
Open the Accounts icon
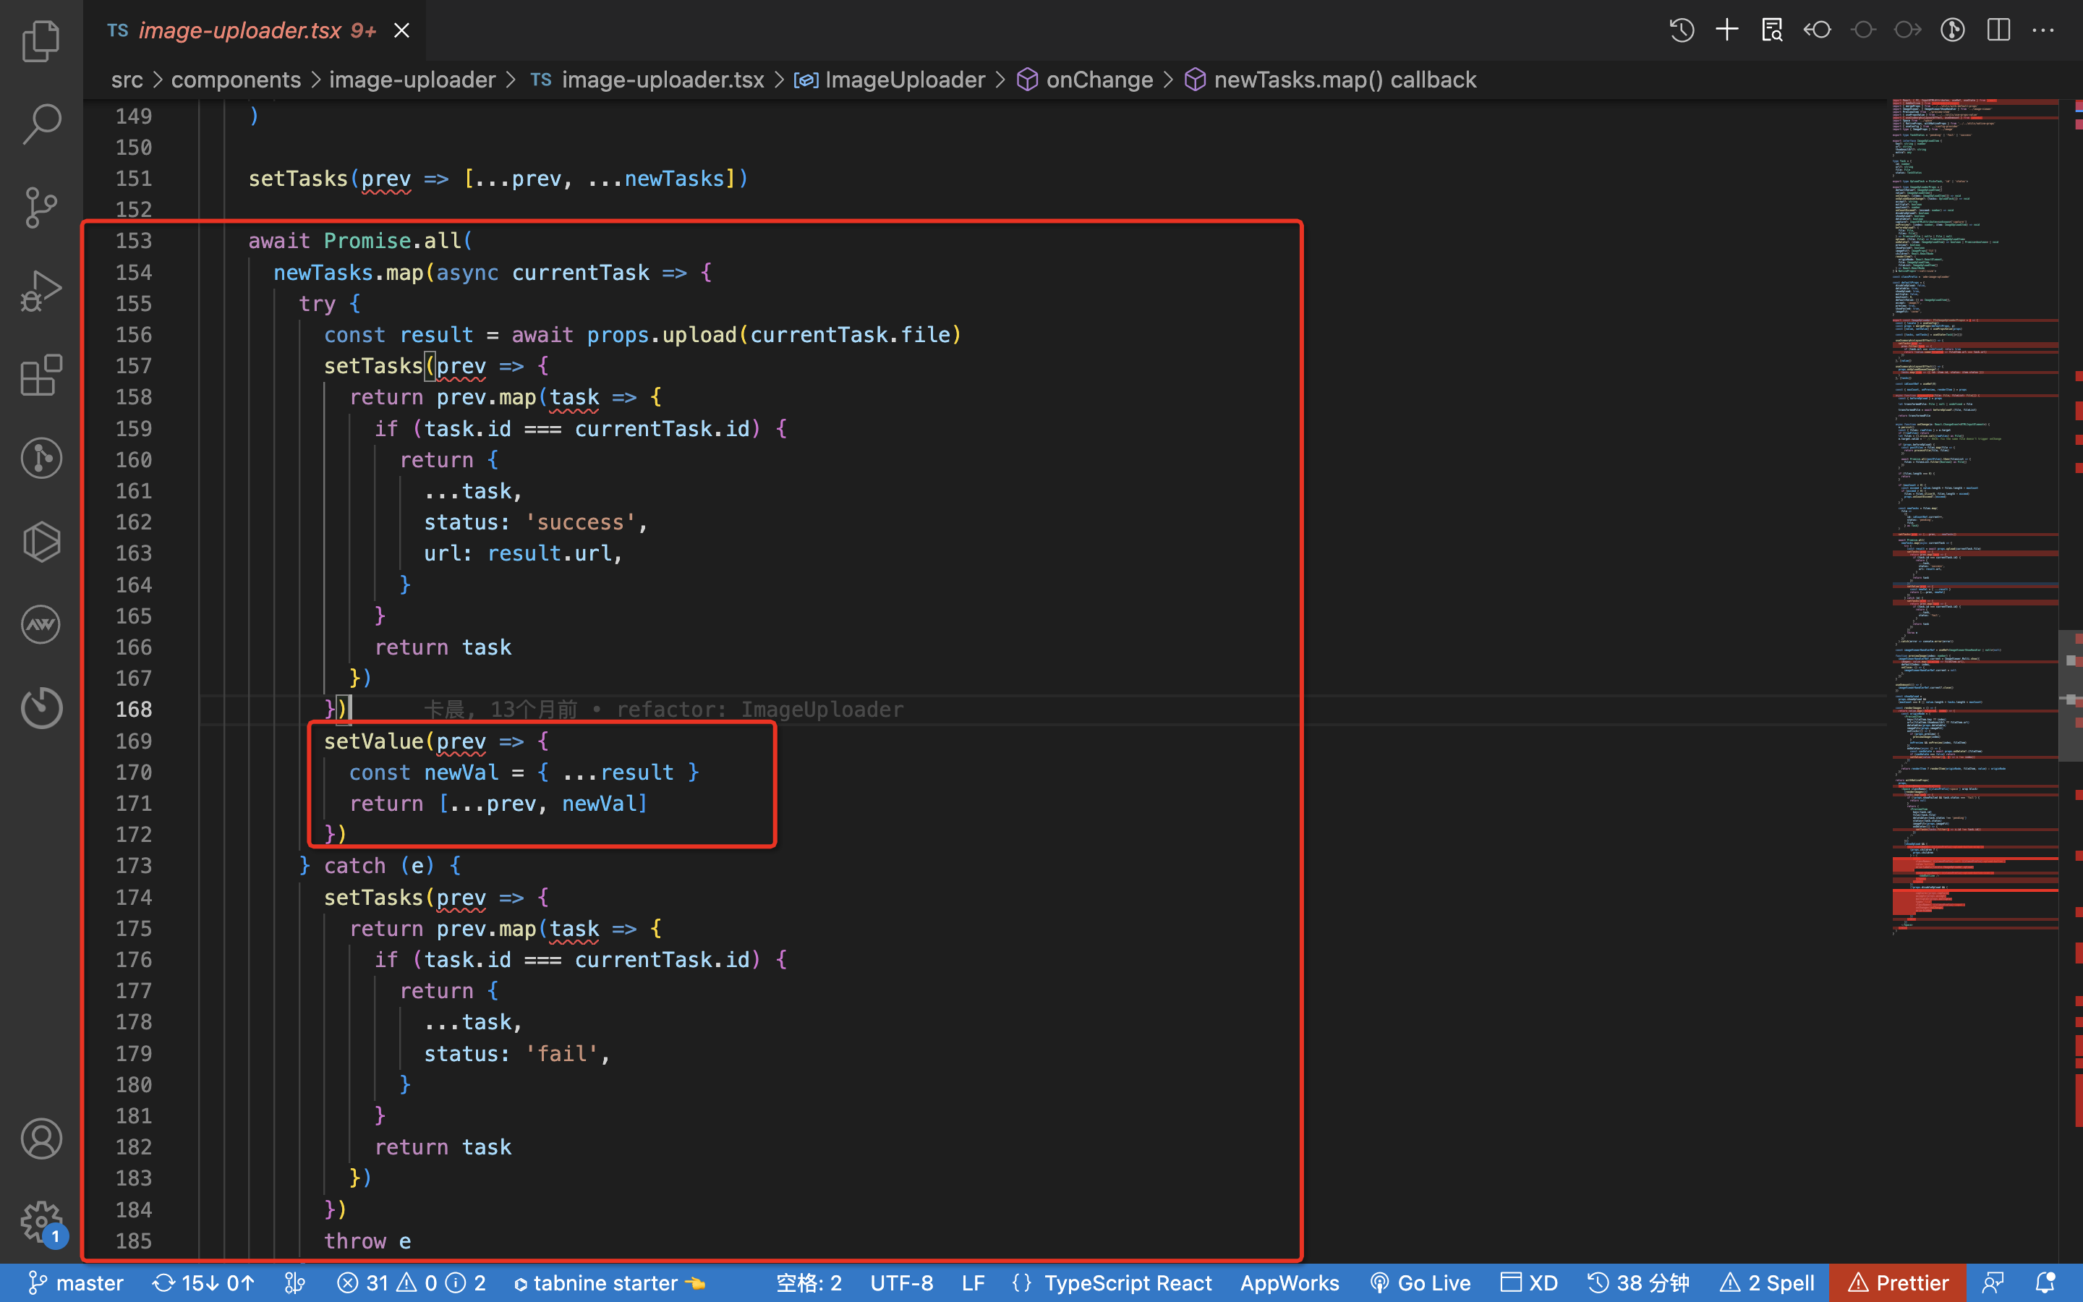tap(41, 1139)
